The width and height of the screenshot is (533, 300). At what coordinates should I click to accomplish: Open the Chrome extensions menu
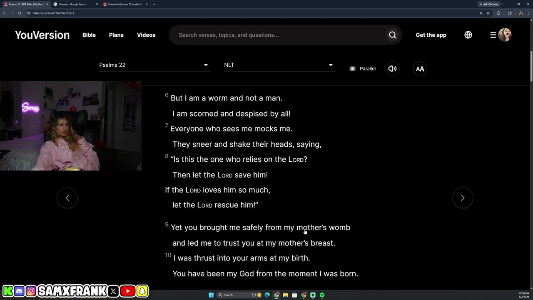pyautogui.click(x=498, y=13)
